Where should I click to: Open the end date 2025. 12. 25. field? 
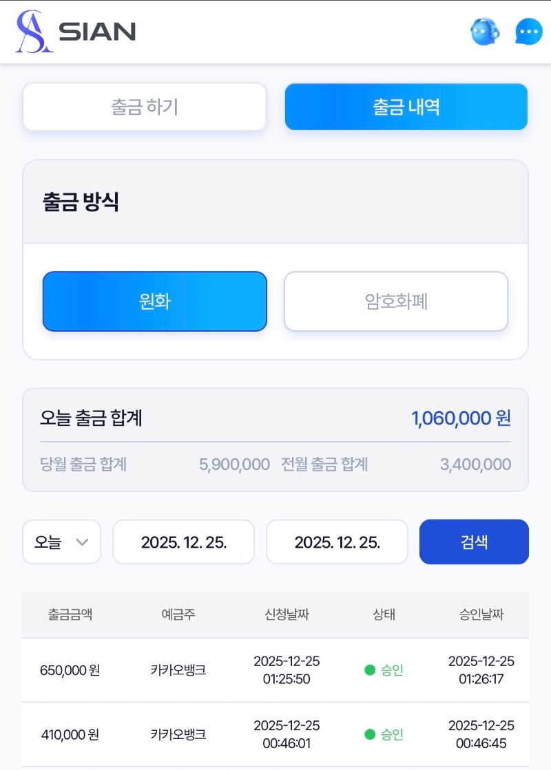coord(337,542)
